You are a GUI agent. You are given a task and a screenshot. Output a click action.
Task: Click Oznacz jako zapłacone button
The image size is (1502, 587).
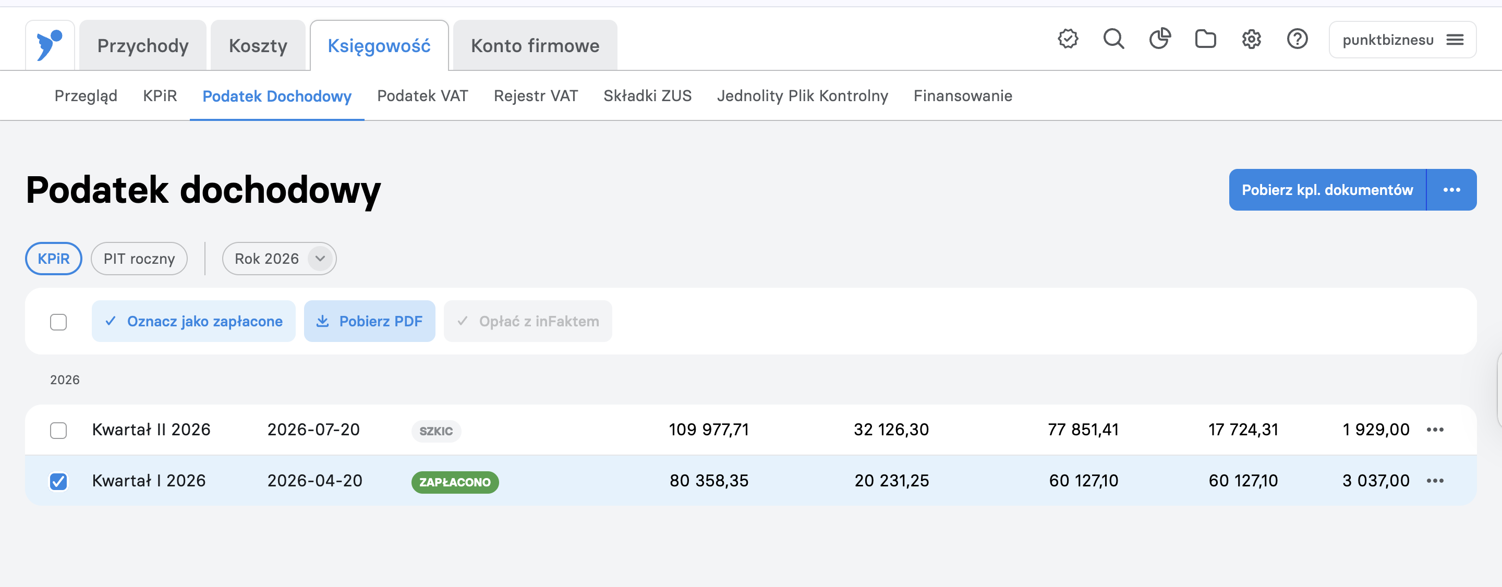point(193,321)
